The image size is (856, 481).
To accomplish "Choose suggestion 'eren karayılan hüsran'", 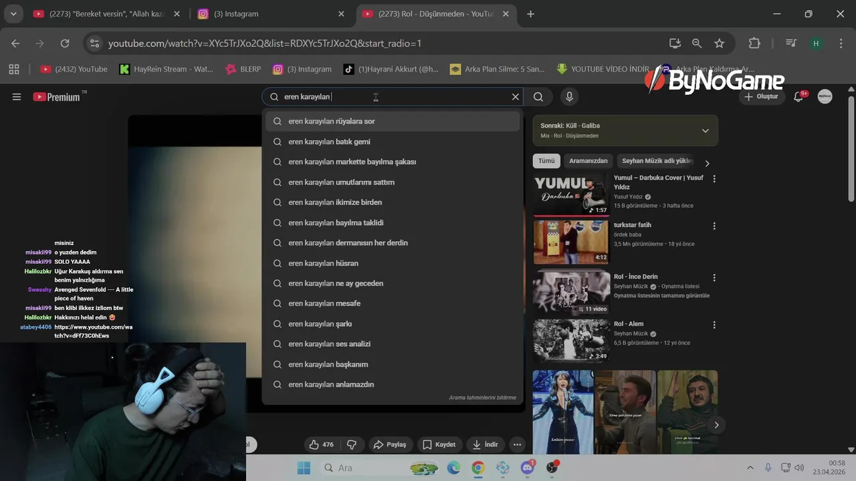I will pyautogui.click(x=393, y=263).
